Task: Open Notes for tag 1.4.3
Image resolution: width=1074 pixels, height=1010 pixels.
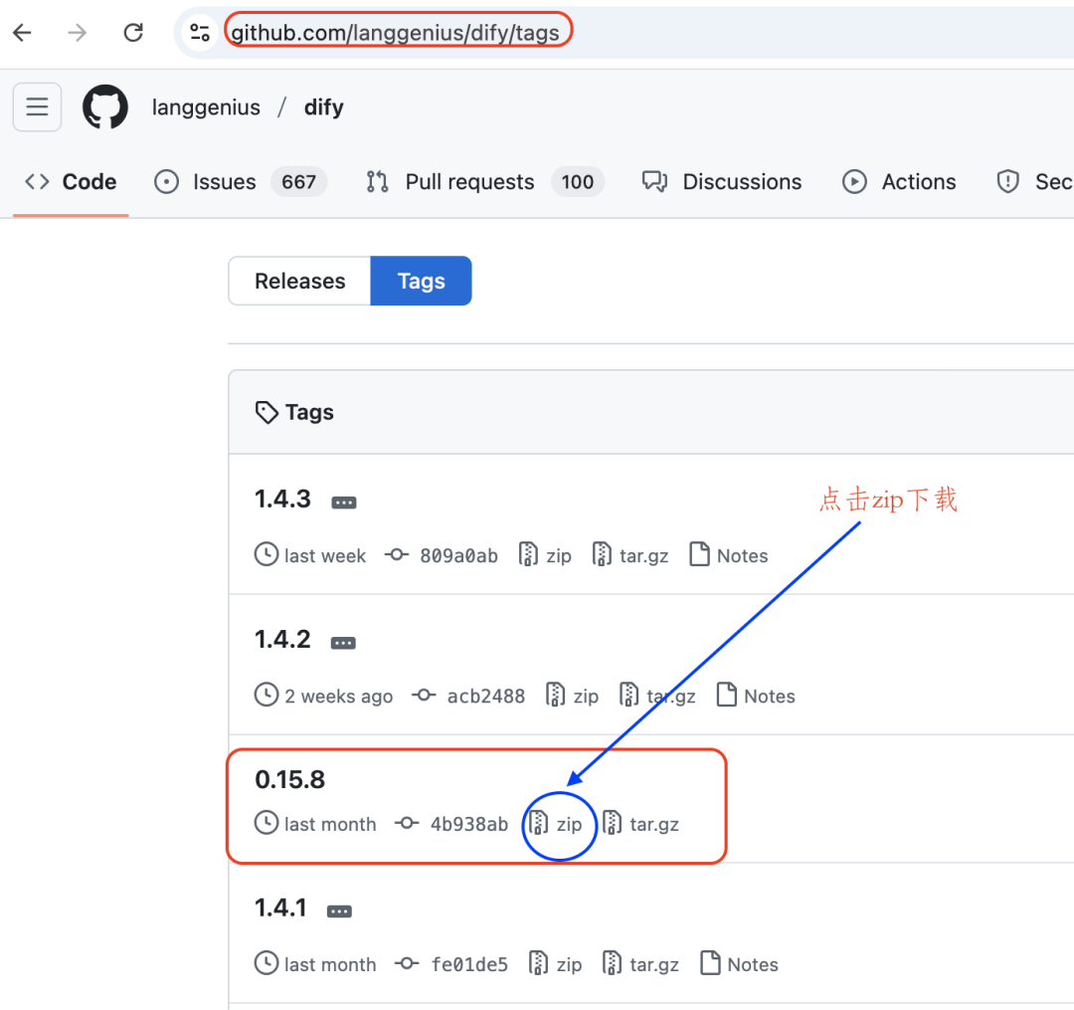Action: tap(729, 555)
